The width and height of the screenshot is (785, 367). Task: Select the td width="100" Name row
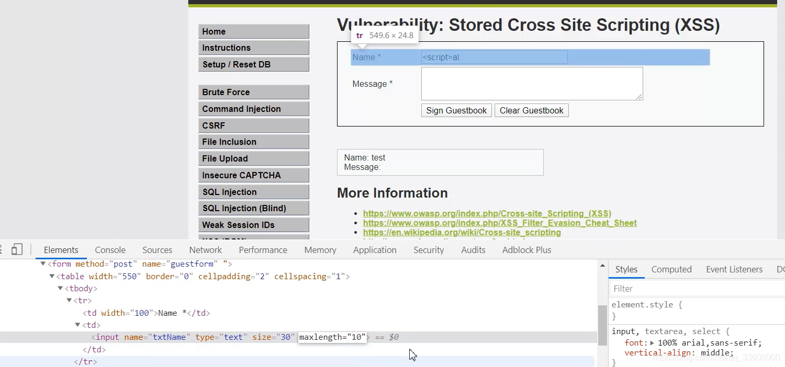pyautogui.click(x=146, y=313)
